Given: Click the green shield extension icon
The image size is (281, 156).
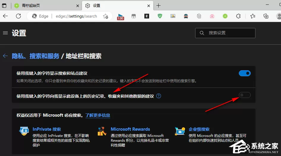Looking at the screenshot, I should [x=160, y=16].
